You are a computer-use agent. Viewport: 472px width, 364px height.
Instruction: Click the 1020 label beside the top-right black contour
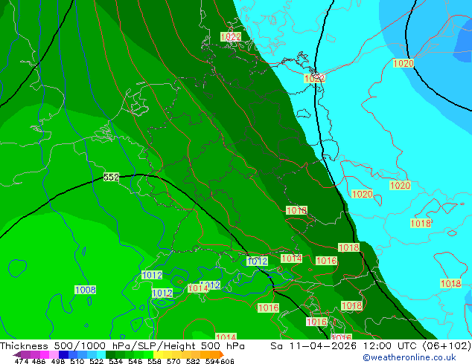point(404,63)
